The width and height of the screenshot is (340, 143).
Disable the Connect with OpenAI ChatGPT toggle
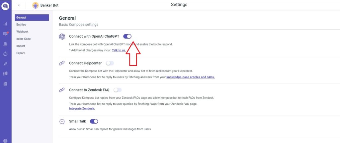tap(127, 36)
